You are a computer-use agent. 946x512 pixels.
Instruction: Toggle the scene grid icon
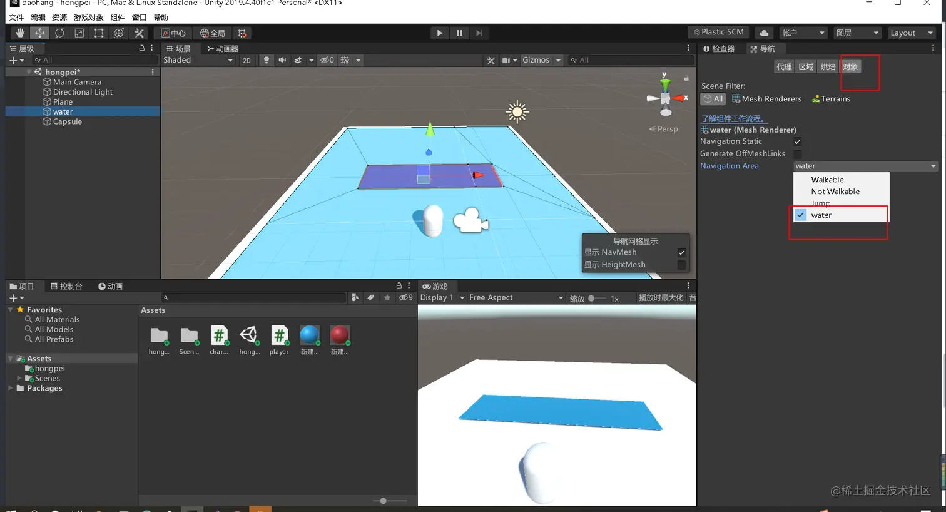[x=345, y=60]
